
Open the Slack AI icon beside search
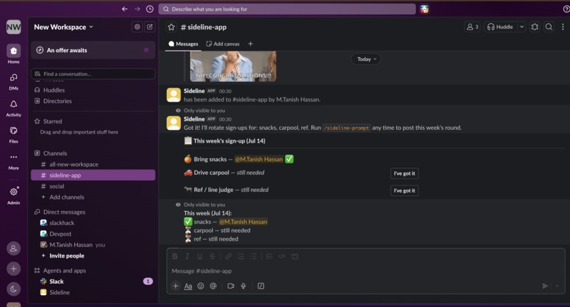pyautogui.click(x=424, y=9)
